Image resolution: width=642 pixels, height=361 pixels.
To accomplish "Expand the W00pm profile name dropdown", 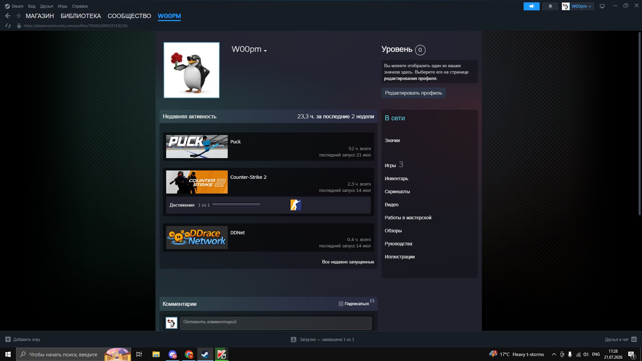I will tap(265, 51).
